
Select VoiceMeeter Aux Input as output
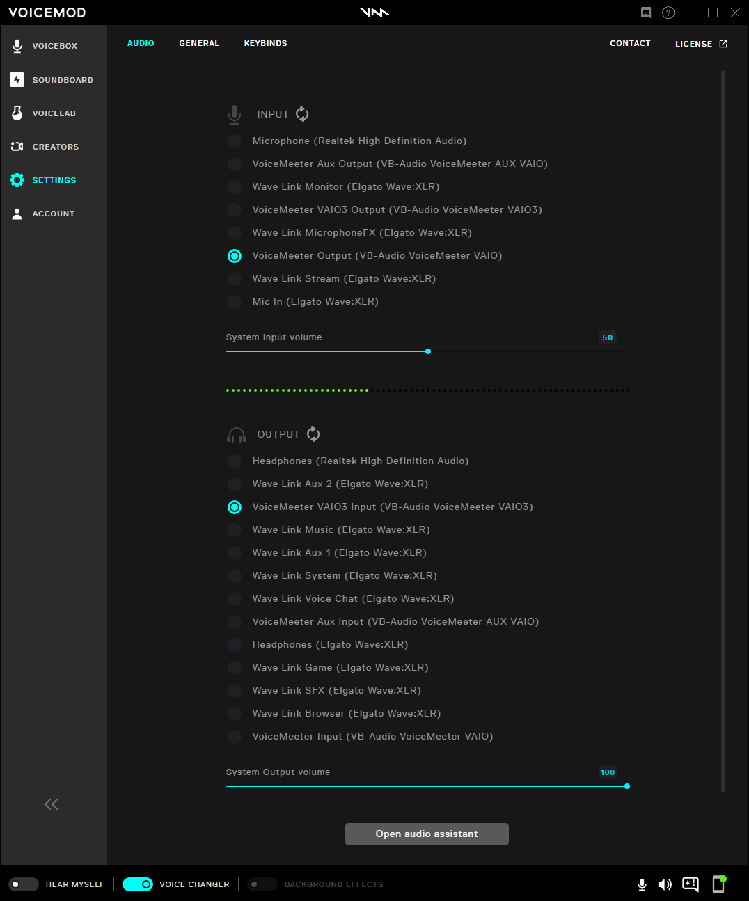point(383,622)
